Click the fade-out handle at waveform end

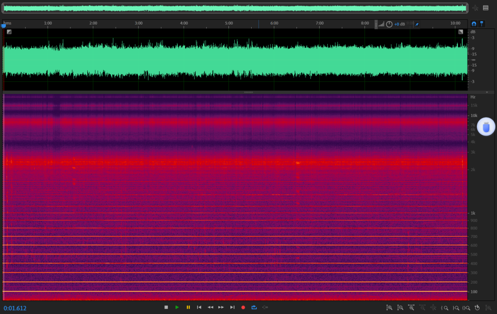point(460,32)
